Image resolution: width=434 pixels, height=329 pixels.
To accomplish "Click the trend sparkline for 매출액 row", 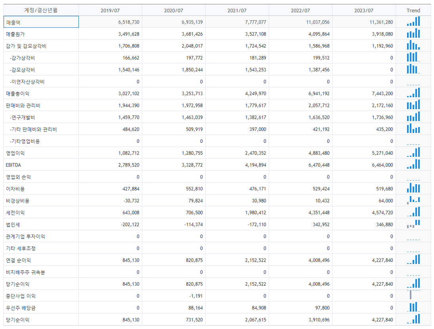I will tap(413, 21).
